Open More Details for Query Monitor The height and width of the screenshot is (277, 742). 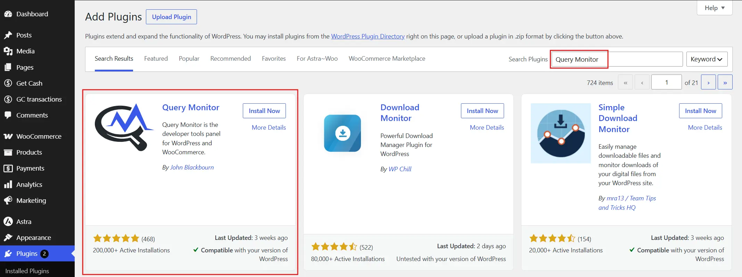click(x=269, y=128)
